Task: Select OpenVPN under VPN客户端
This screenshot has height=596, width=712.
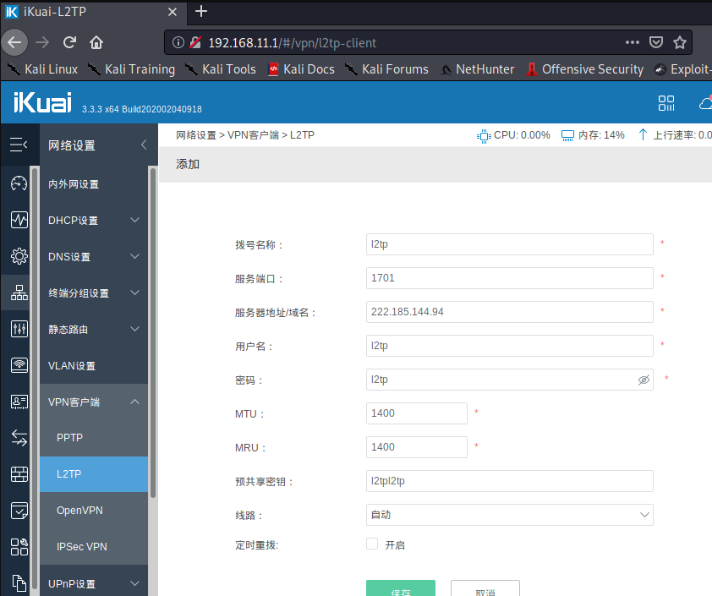Action: point(94,511)
